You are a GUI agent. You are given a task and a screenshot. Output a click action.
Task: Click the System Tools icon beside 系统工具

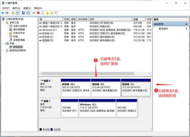tap(7, 23)
